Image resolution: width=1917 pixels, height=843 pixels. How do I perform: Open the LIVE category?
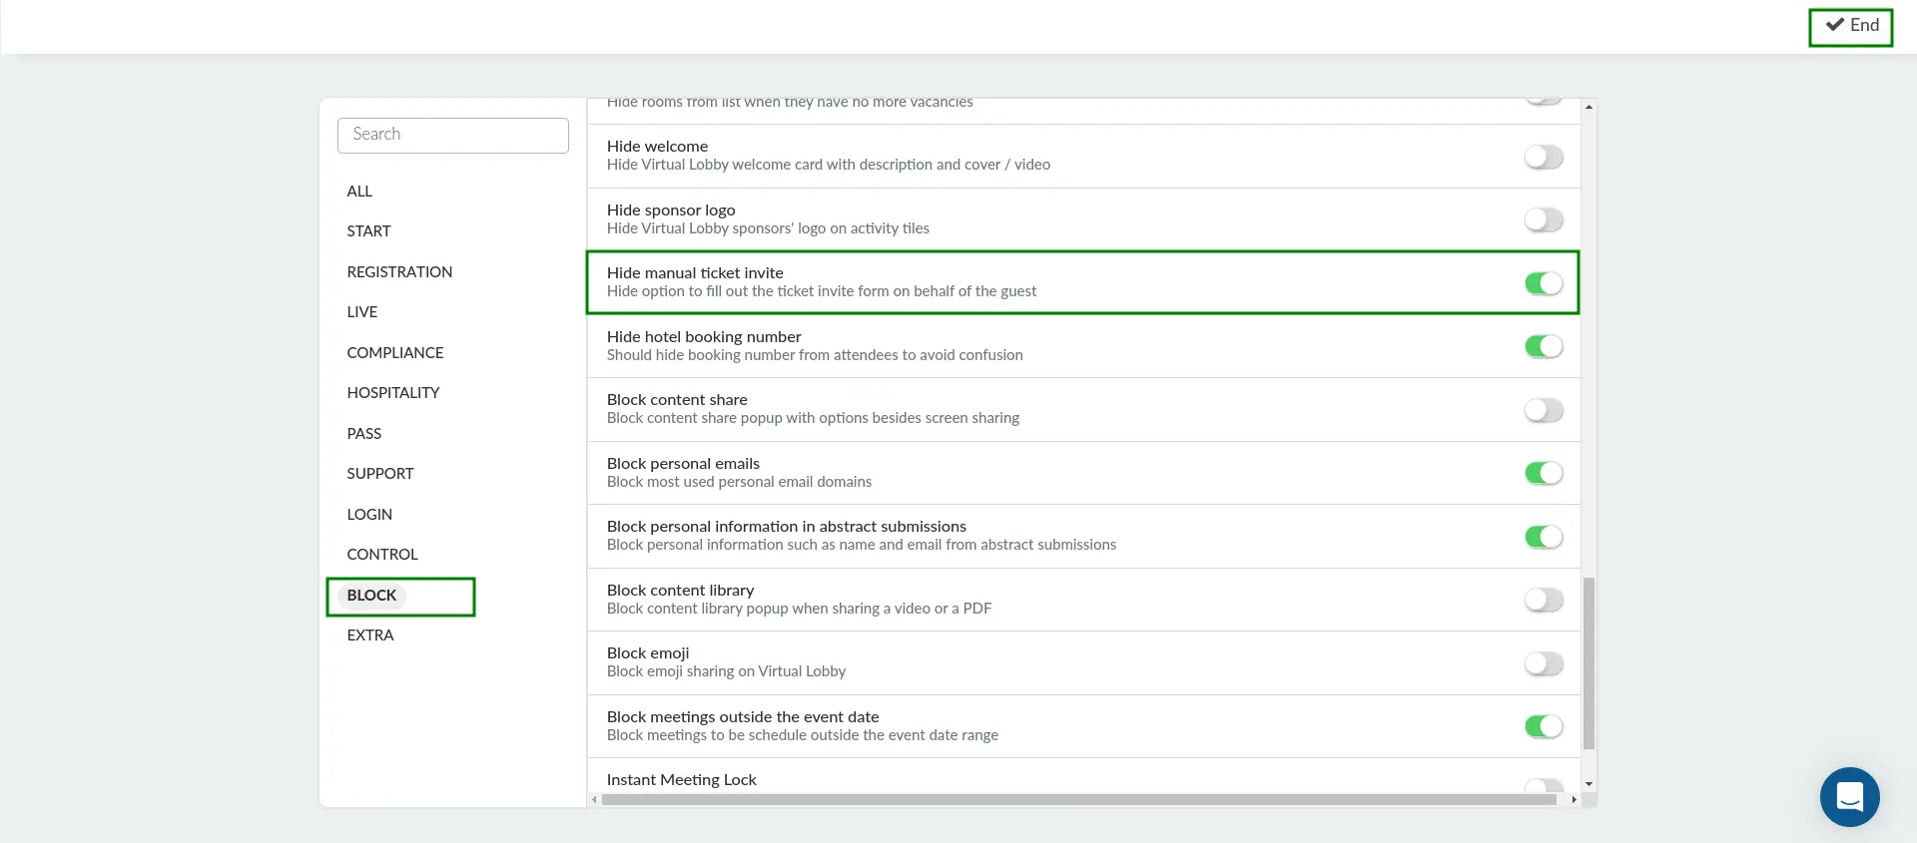point(361,312)
